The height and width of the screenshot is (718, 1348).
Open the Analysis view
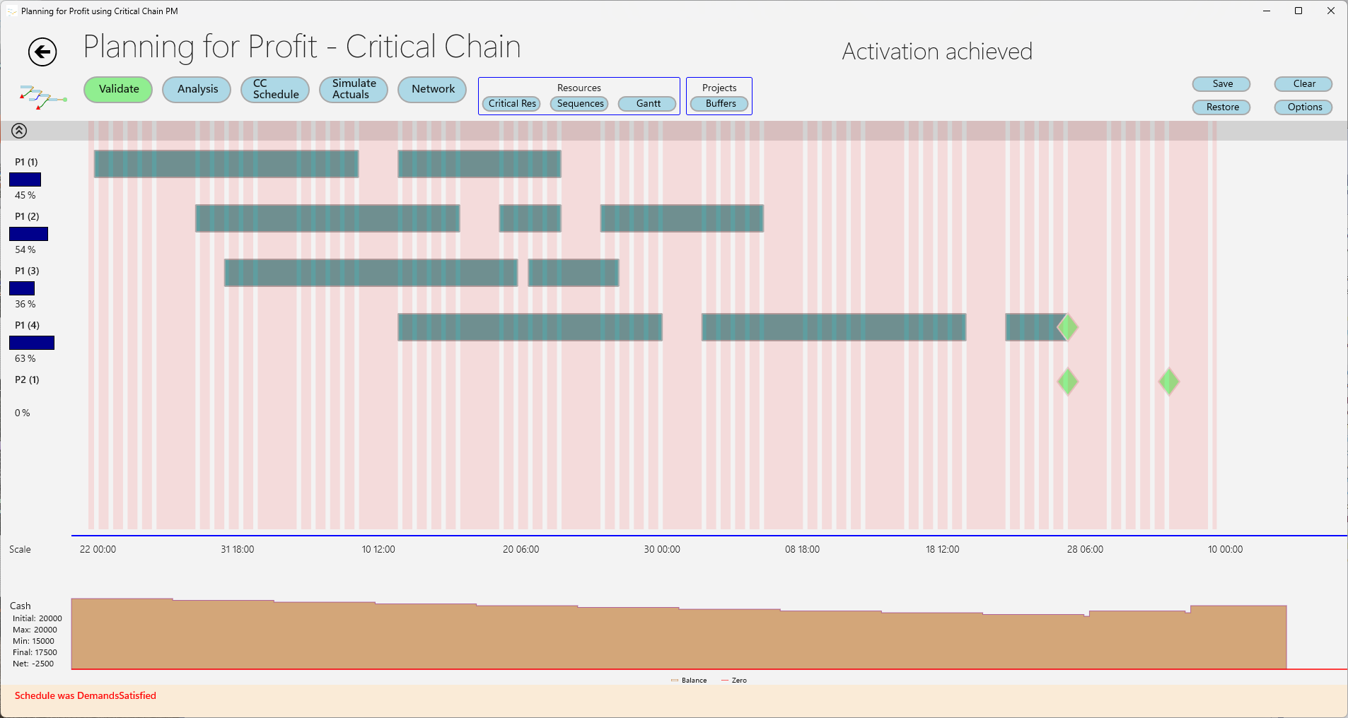click(197, 89)
